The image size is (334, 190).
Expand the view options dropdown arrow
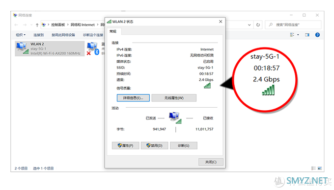(x=298, y=35)
